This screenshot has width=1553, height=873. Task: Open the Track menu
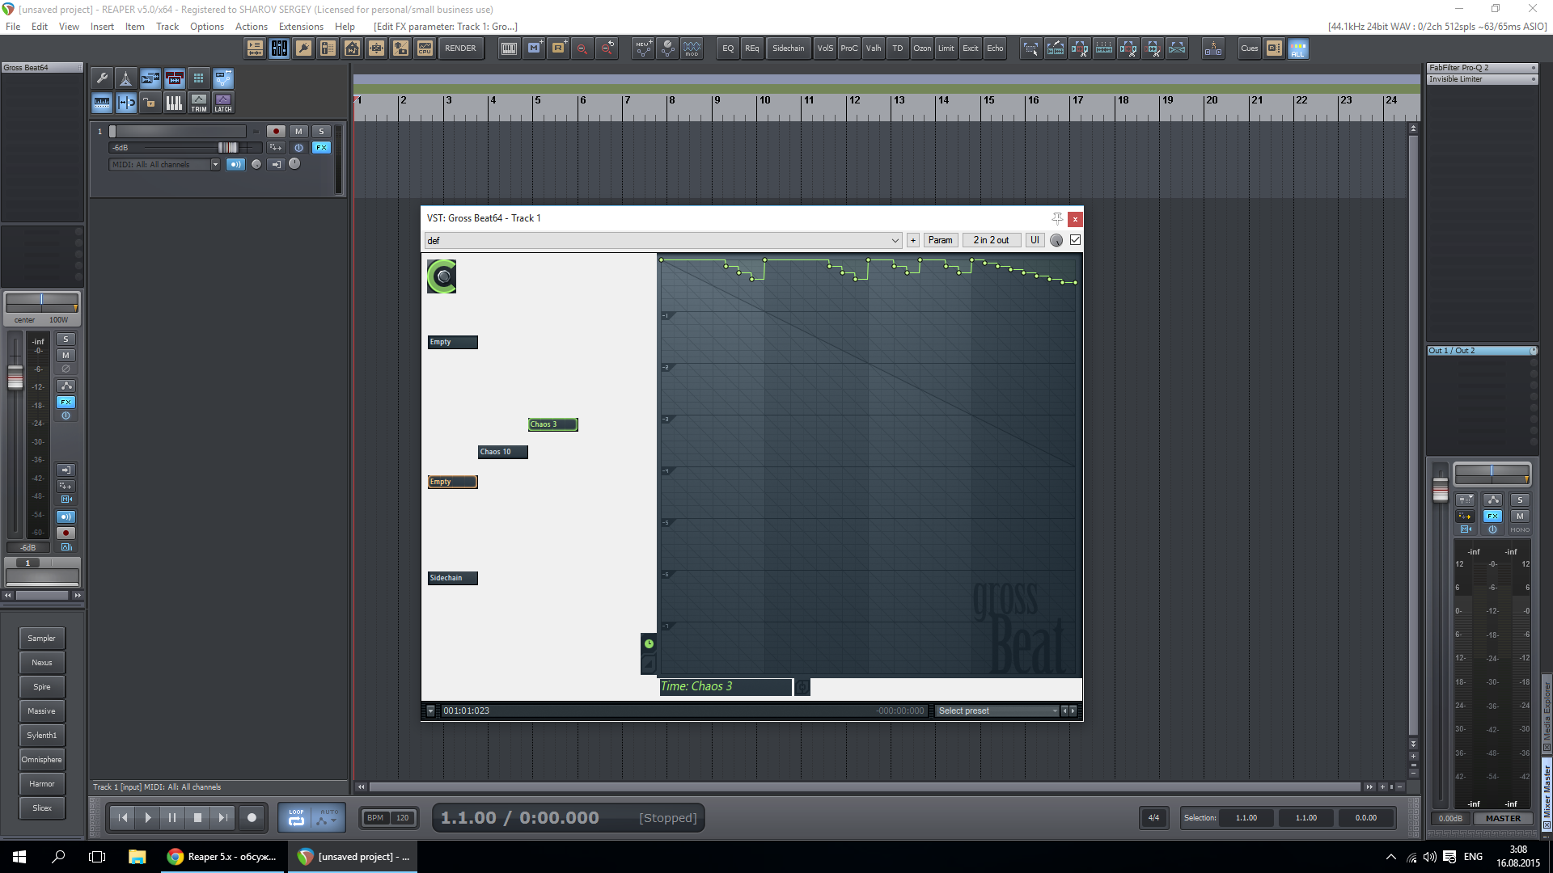167,27
